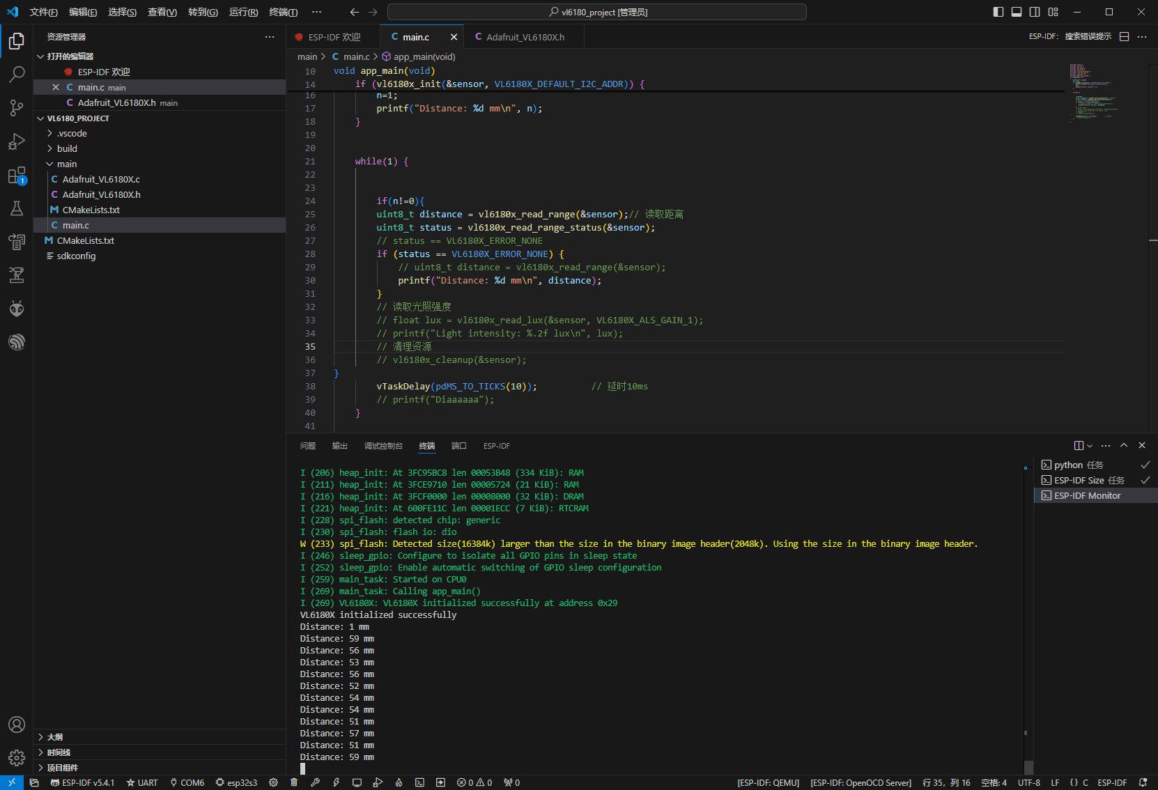Viewport: 1158px width, 790px height.
Task: Click the COM6 port selector in status bar
Action: coord(186,782)
